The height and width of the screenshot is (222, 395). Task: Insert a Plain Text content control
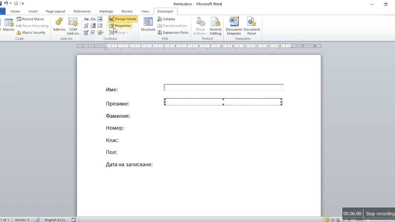pos(93,19)
